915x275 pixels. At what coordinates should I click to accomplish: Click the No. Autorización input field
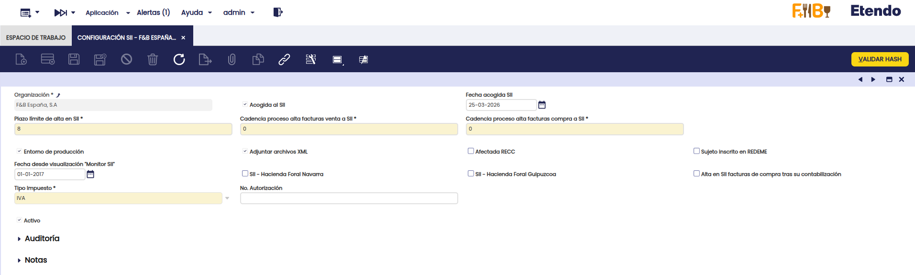pos(349,198)
